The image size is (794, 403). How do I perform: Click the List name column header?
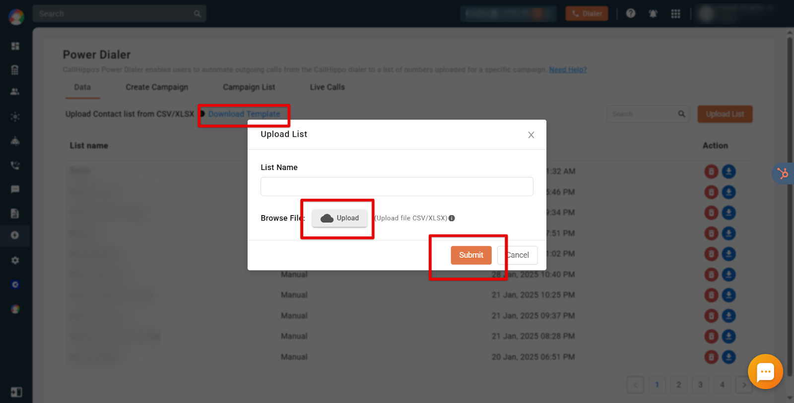pos(89,146)
